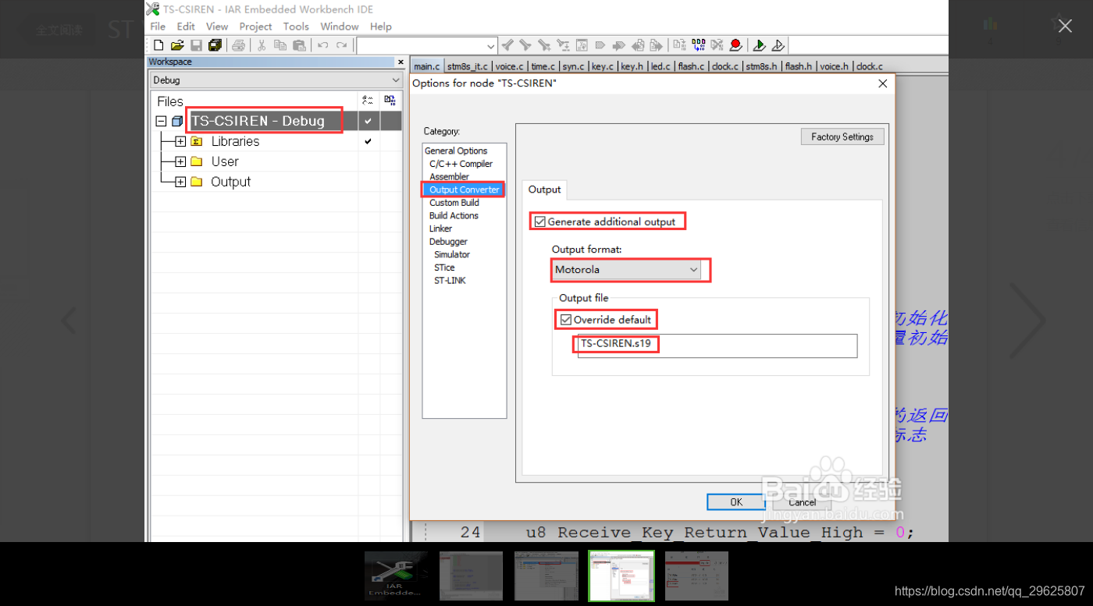
Task: Go to the previous image arrow
Action: [69, 321]
